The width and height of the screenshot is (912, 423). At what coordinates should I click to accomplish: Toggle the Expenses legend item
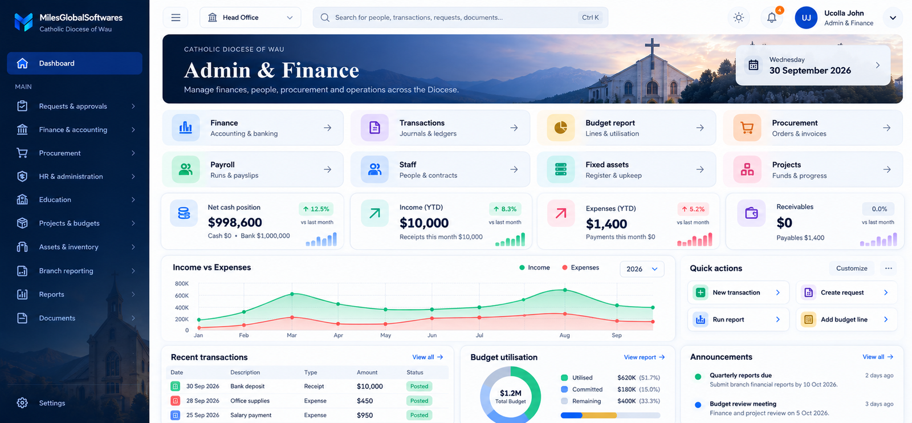(580, 267)
